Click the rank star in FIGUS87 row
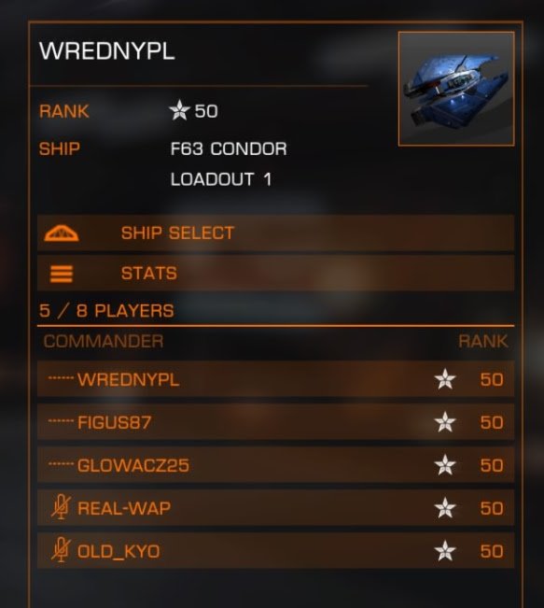The image size is (544, 608). [445, 422]
